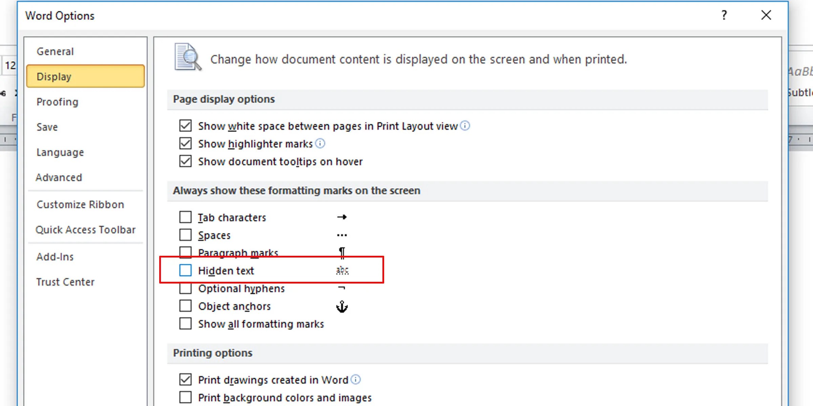Click the paragraph mark pilcrow symbol
The width and height of the screenshot is (813, 406).
[342, 252]
